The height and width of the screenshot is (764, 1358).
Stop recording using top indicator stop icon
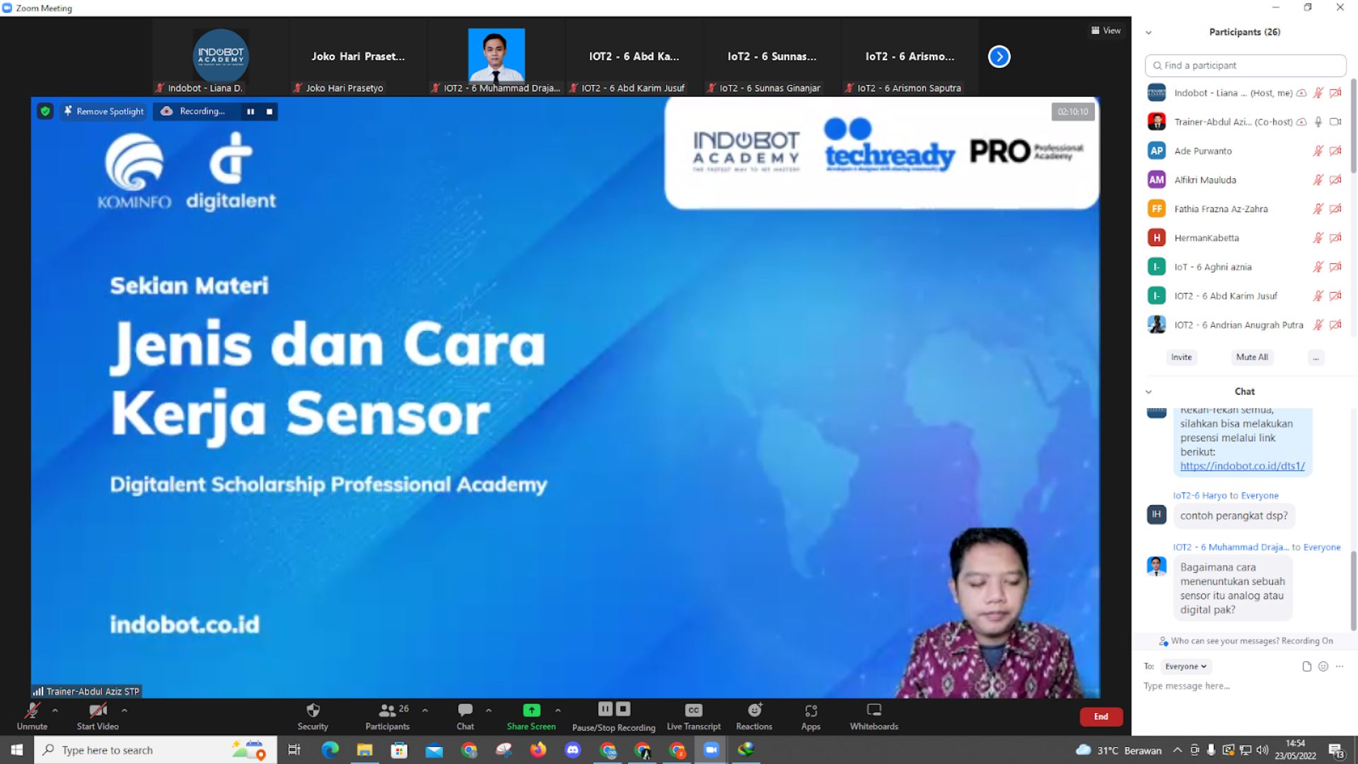(269, 111)
